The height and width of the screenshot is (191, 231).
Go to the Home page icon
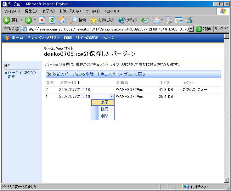click(x=62, y=20)
